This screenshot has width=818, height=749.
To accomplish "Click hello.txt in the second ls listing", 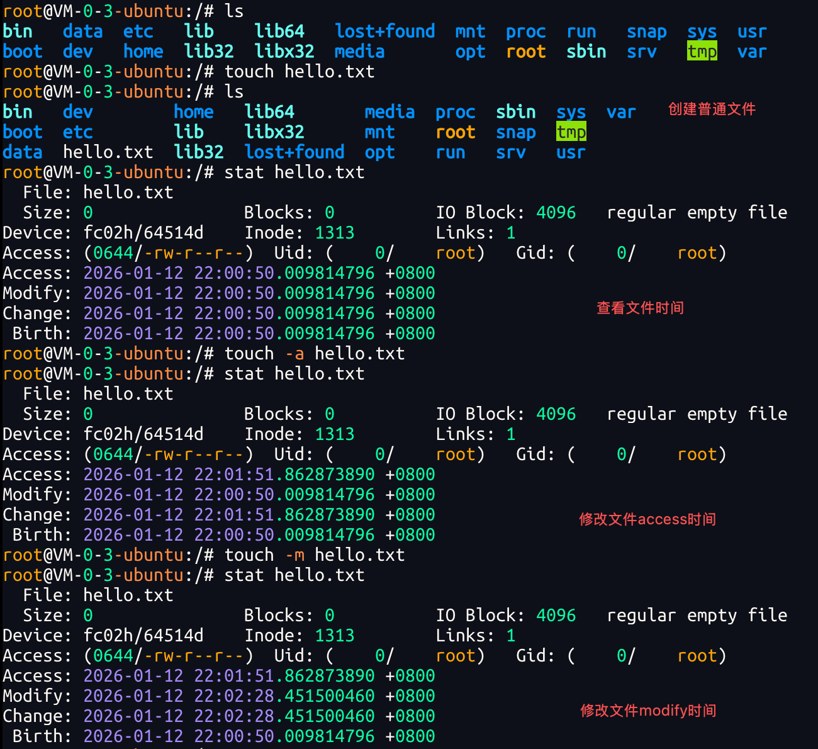I will pyautogui.click(x=108, y=152).
